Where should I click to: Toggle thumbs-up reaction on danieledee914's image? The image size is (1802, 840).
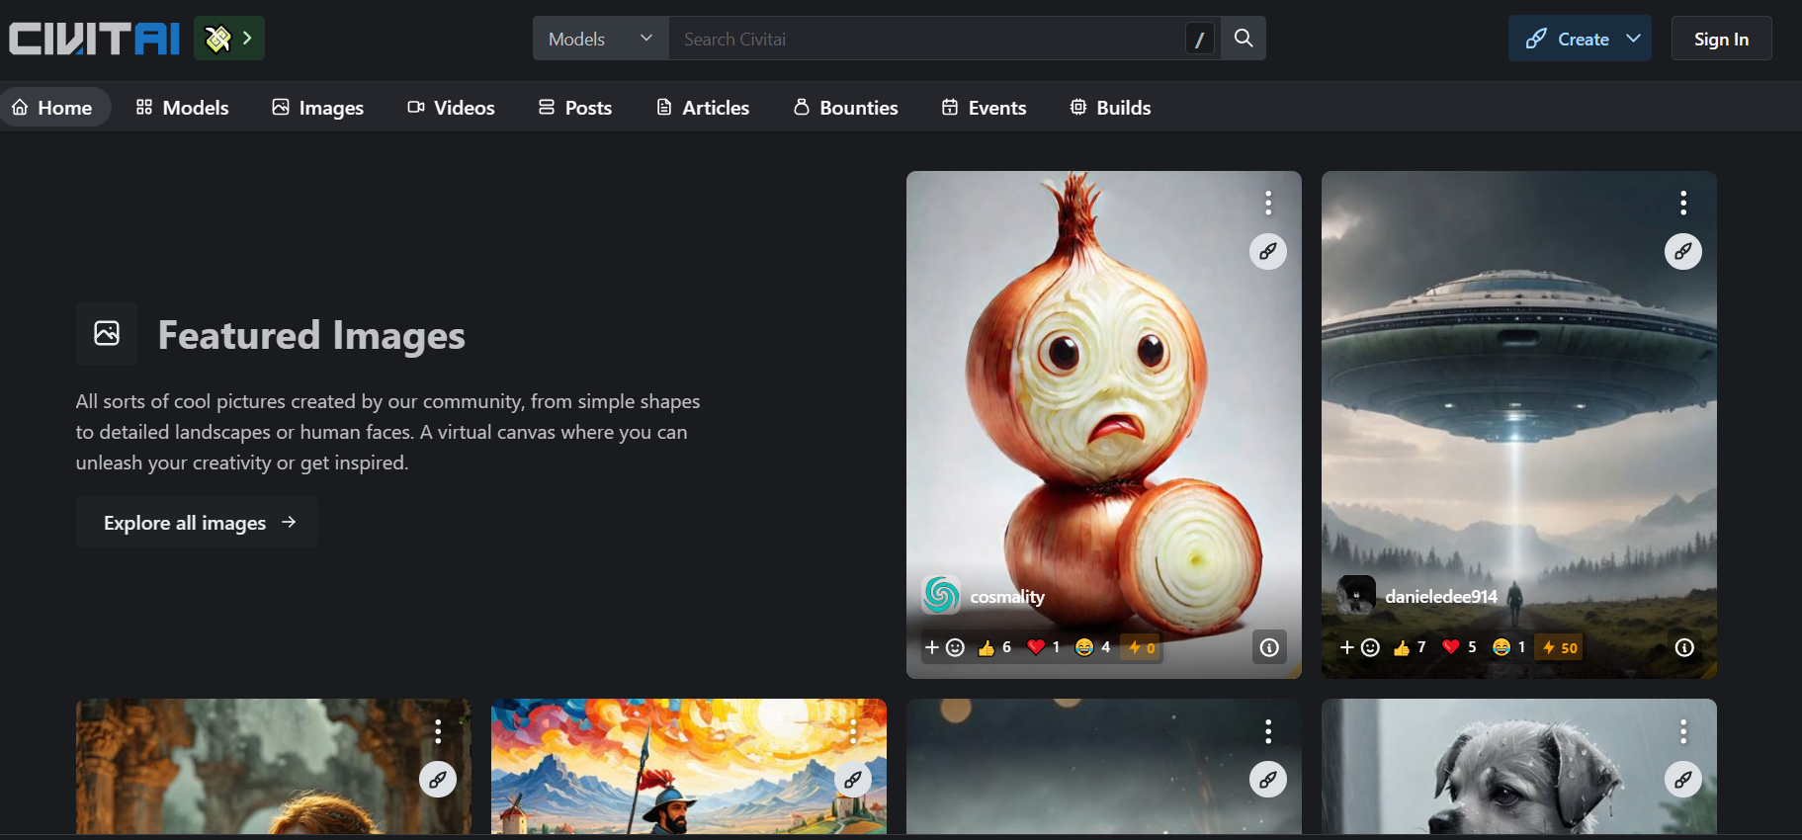[x=1410, y=647]
